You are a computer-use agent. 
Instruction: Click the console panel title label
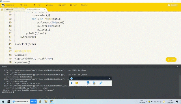pos(5,66)
